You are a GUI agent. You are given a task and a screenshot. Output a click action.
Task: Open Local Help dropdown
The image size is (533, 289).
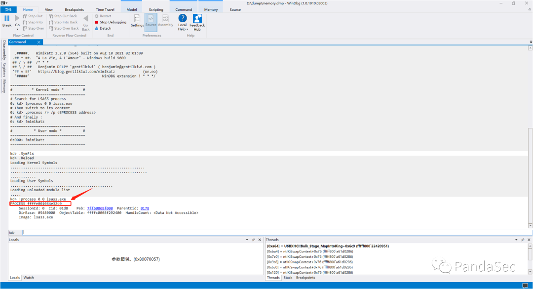[183, 22]
